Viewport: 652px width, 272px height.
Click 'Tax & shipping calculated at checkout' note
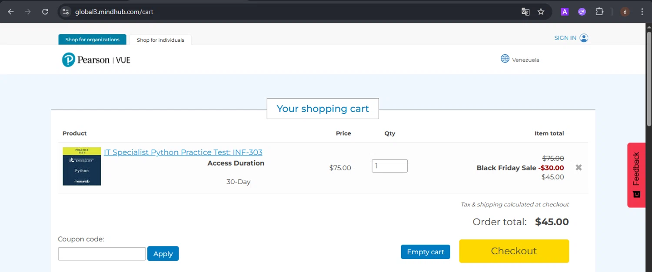(x=515, y=204)
